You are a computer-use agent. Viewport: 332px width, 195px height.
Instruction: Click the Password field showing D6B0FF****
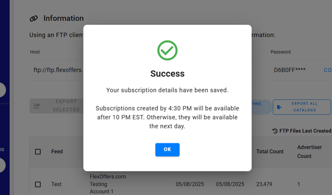pyautogui.click(x=301, y=70)
